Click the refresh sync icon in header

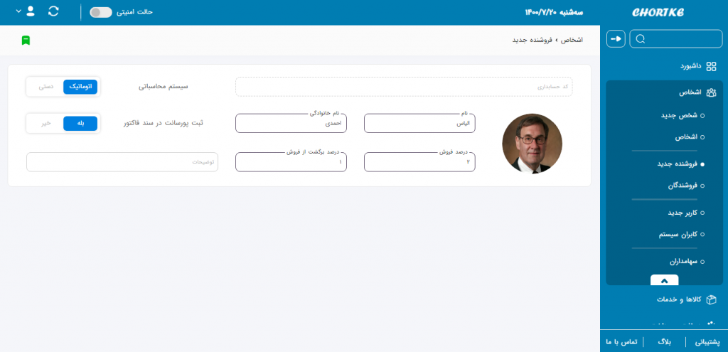pos(53,12)
